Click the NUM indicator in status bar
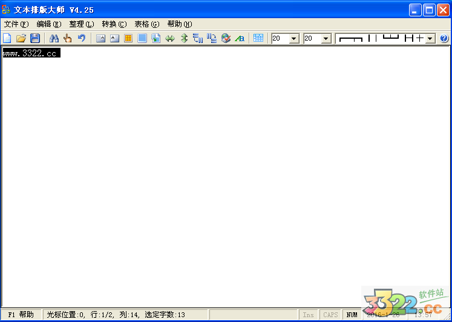 pyautogui.click(x=352, y=315)
